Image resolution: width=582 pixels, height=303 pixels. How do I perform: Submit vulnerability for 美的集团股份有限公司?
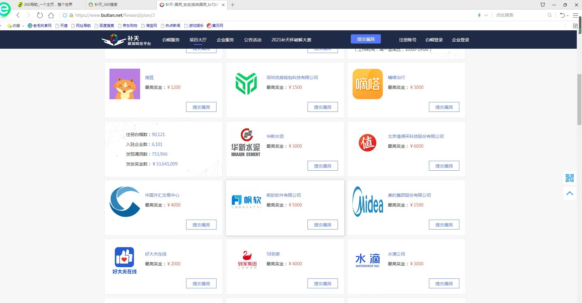pos(444,225)
